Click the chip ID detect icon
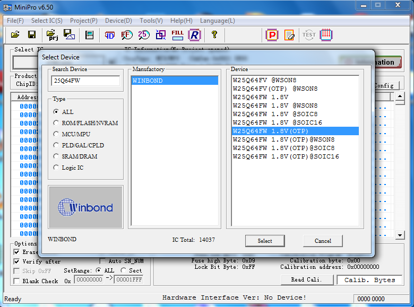This screenshot has height=307, width=414. pyautogui.click(x=109, y=35)
